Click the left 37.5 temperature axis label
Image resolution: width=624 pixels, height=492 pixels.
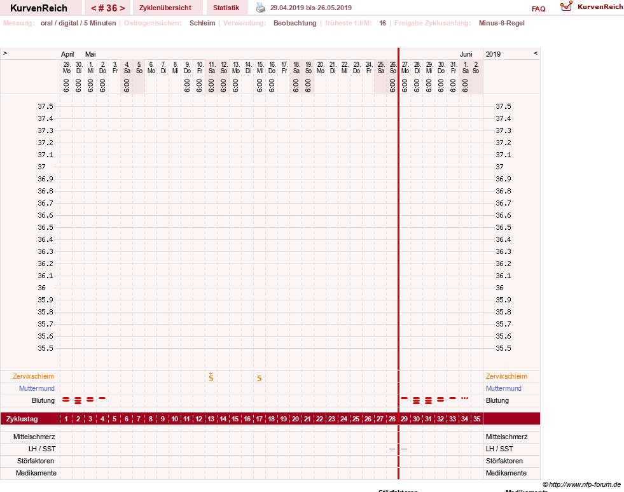(45, 106)
